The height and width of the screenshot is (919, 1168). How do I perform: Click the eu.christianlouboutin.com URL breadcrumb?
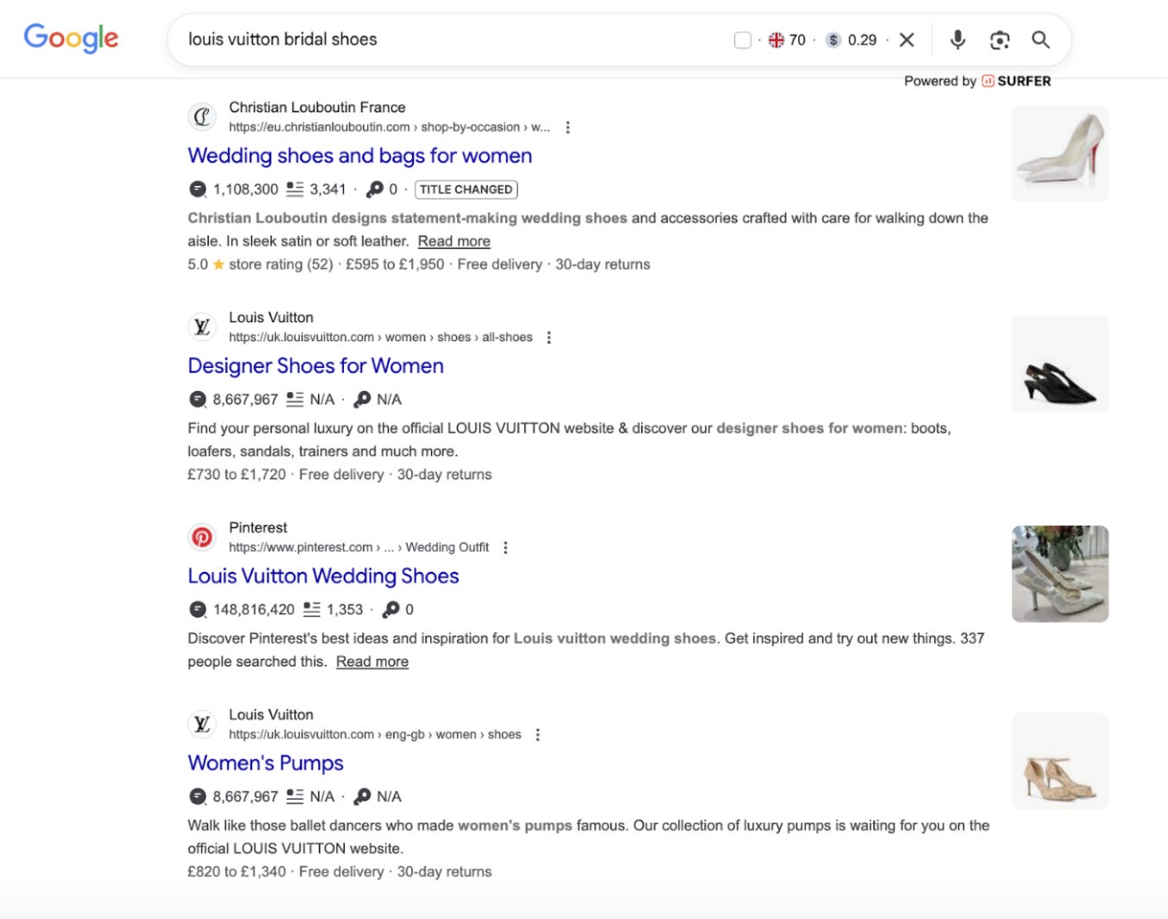[x=389, y=127]
